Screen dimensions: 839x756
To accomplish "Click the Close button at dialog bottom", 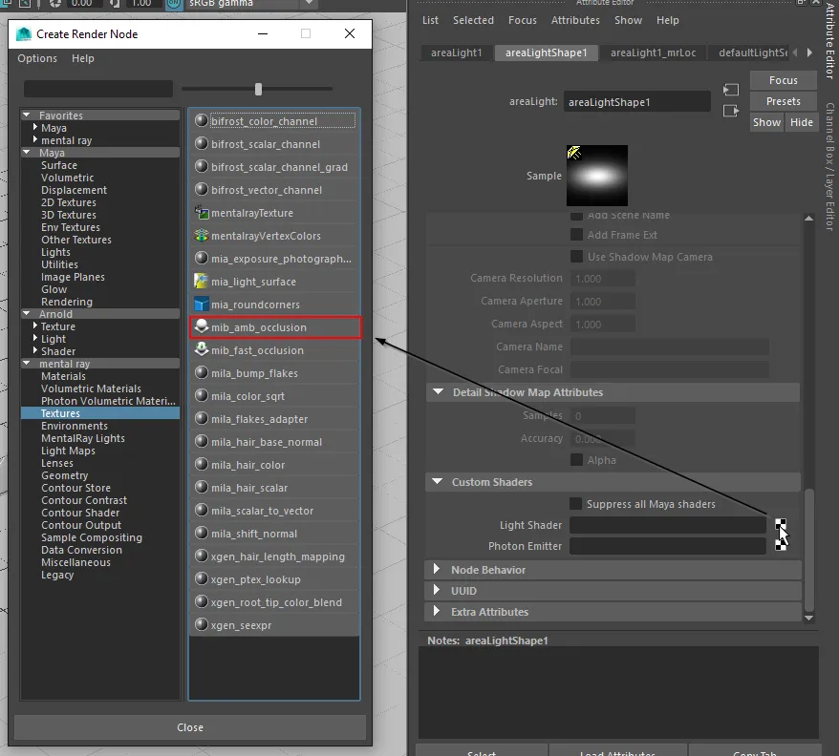I will (190, 727).
